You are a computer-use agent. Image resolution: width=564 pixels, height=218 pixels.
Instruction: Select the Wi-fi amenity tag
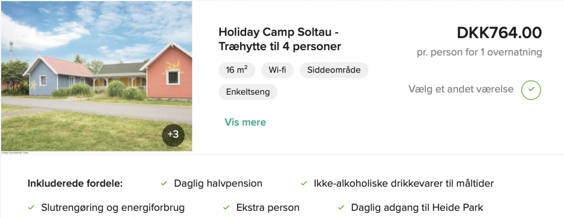[278, 70]
